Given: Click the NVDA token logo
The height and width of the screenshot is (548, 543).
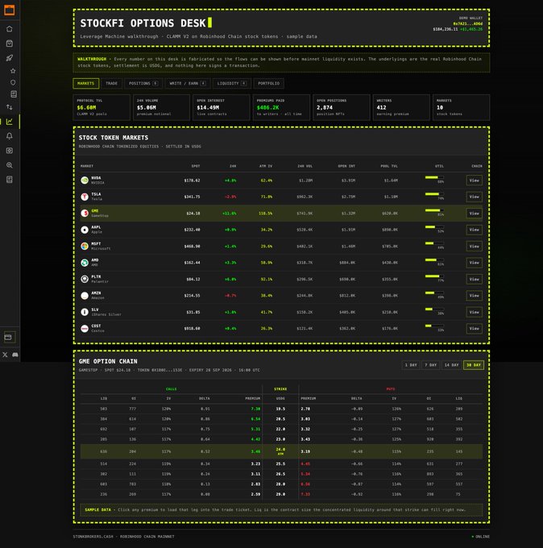Looking at the screenshot, I should (x=85, y=181).
